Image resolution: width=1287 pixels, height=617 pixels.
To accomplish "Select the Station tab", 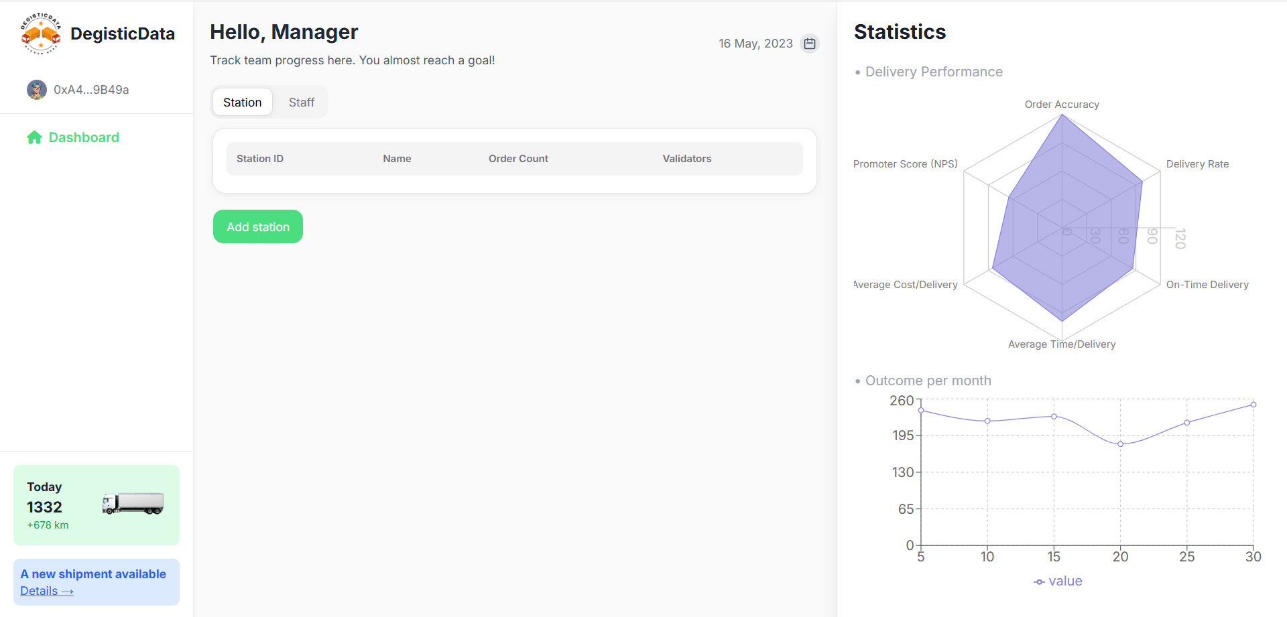I will [x=242, y=102].
